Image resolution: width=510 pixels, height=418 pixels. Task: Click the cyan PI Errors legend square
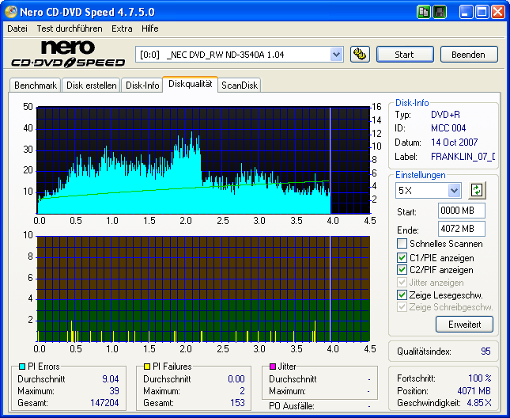click(x=22, y=367)
